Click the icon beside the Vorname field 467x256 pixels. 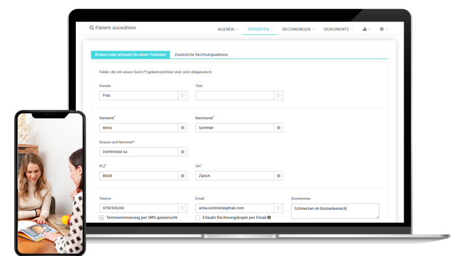183,128
